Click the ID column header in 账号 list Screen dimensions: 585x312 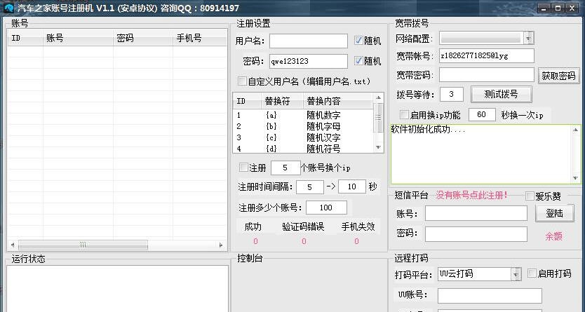point(25,38)
